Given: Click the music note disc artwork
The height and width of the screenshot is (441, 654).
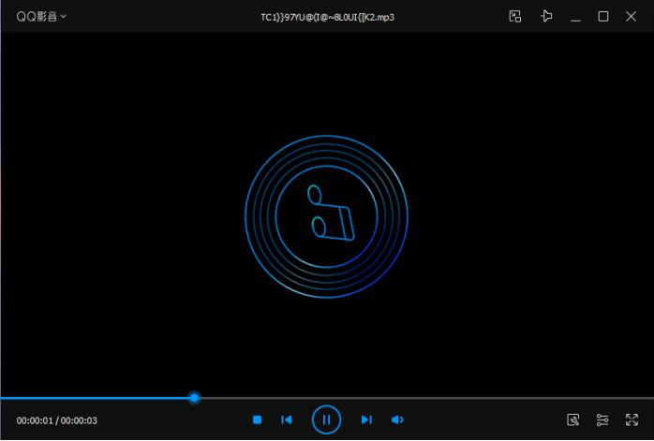Looking at the screenshot, I should [327, 216].
